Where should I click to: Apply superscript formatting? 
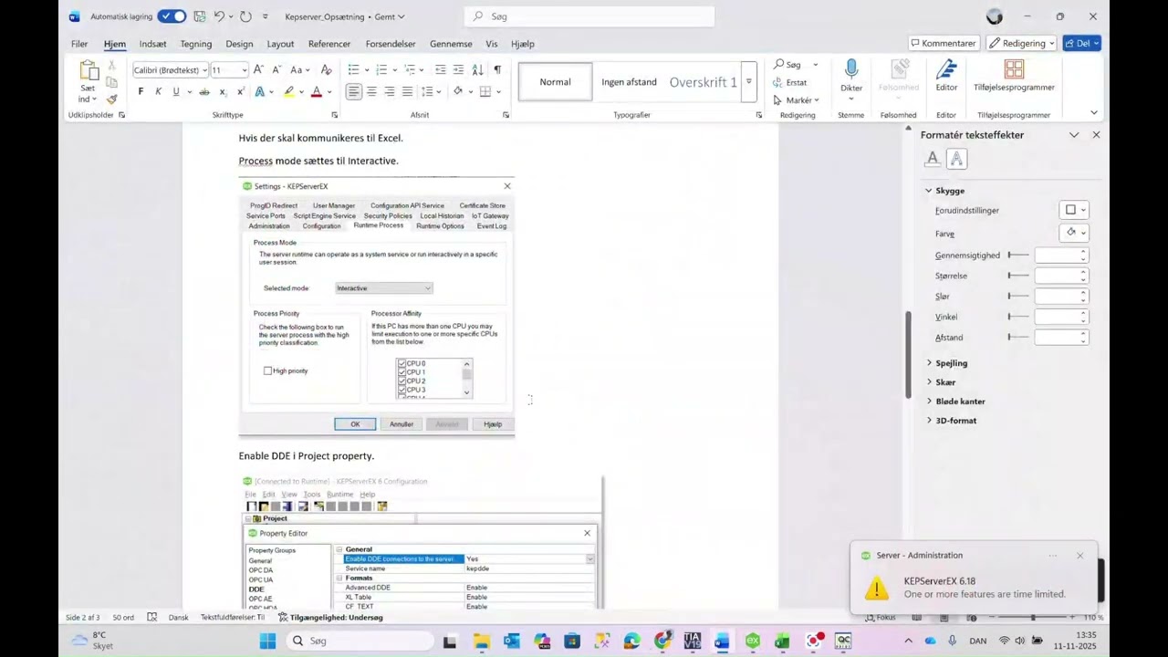pos(240,91)
